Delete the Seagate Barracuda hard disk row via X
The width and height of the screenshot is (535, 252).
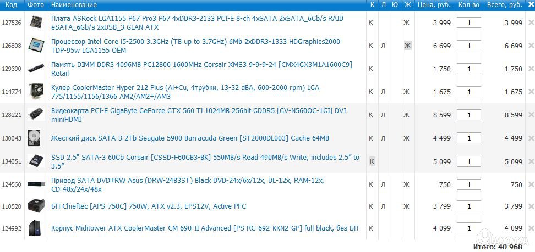coord(531,138)
